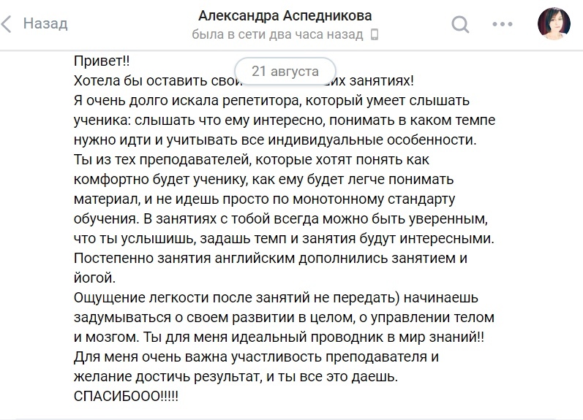
Task: Open the conversation search magnifier icon
Action: [460, 25]
